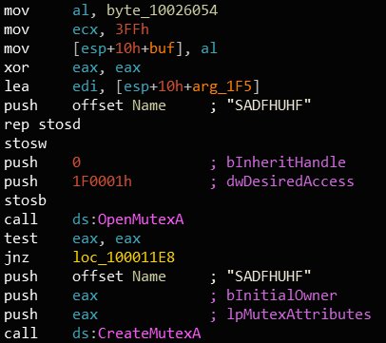The image size is (386, 343).
Task: Click the test mnemonic
Action: pyautogui.click(x=21, y=238)
